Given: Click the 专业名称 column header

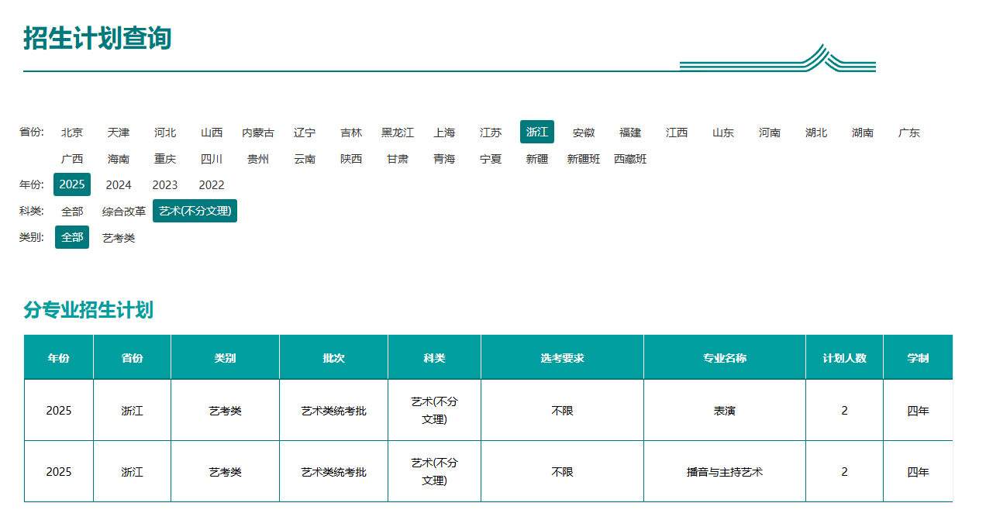Looking at the screenshot, I should [x=725, y=358].
